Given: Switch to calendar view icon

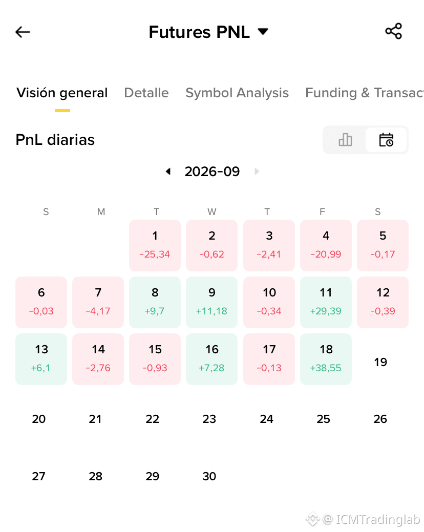Looking at the screenshot, I should click(x=386, y=140).
